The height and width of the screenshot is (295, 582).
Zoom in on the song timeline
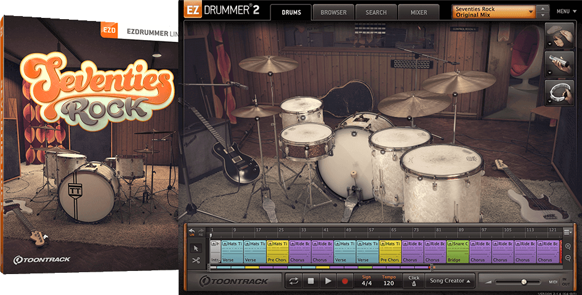pos(567,246)
